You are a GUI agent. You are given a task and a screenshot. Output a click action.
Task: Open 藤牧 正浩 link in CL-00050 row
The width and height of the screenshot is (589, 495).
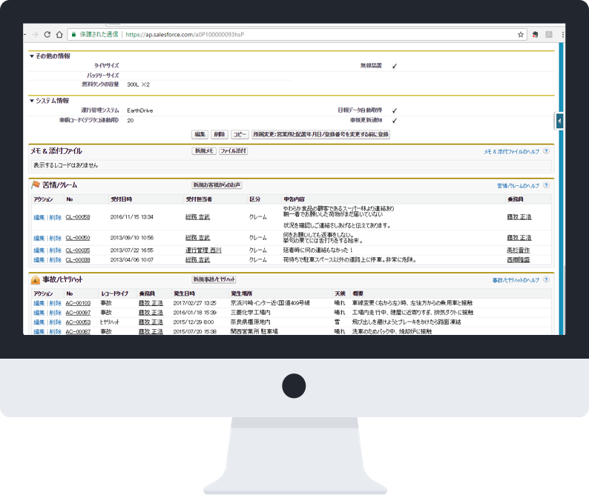[x=519, y=238]
